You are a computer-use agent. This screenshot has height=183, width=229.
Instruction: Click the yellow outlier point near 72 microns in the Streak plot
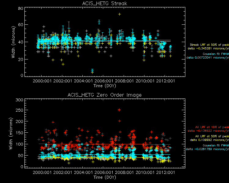[120, 14]
